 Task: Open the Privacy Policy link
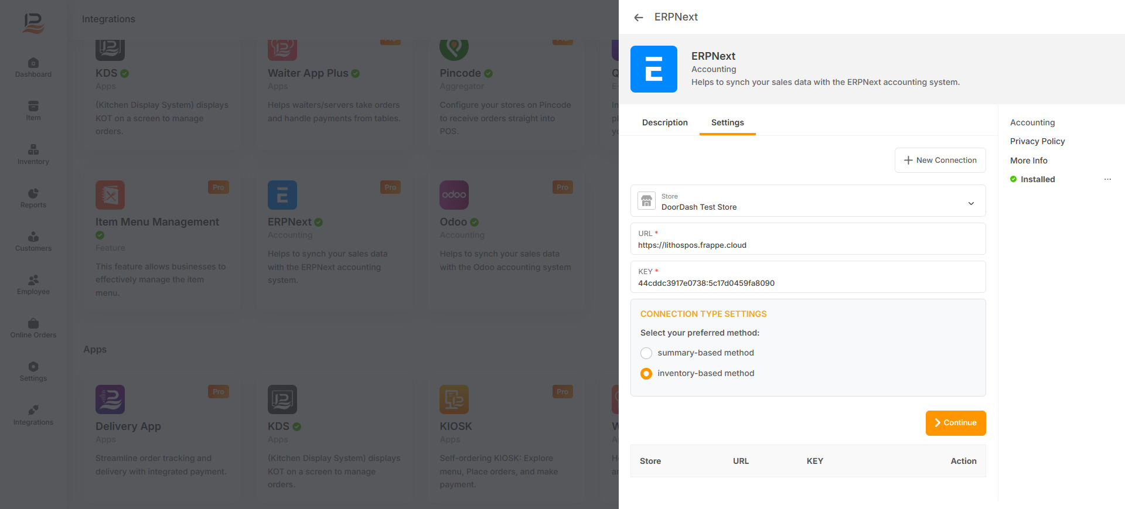[1037, 141]
